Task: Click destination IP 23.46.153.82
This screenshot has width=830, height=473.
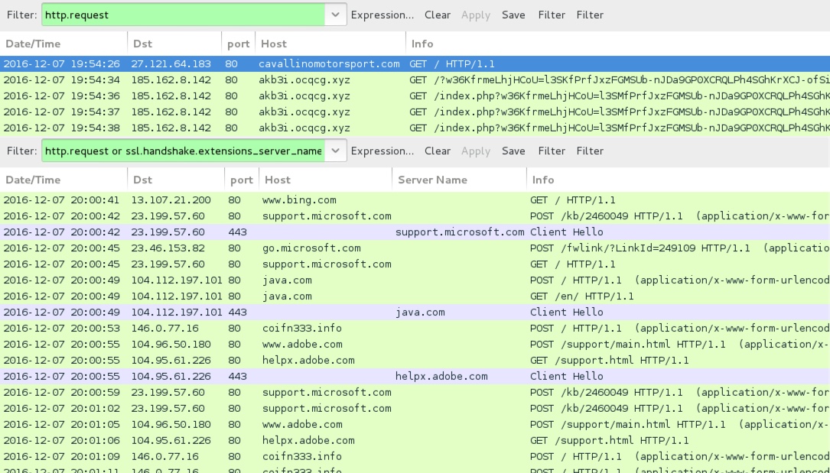Action: point(168,248)
